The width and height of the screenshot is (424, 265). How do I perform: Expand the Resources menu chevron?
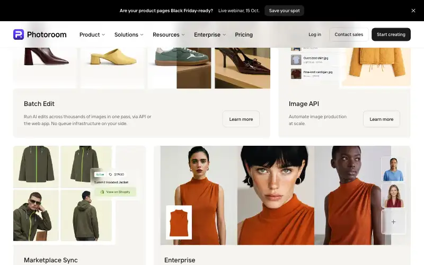[183, 35]
